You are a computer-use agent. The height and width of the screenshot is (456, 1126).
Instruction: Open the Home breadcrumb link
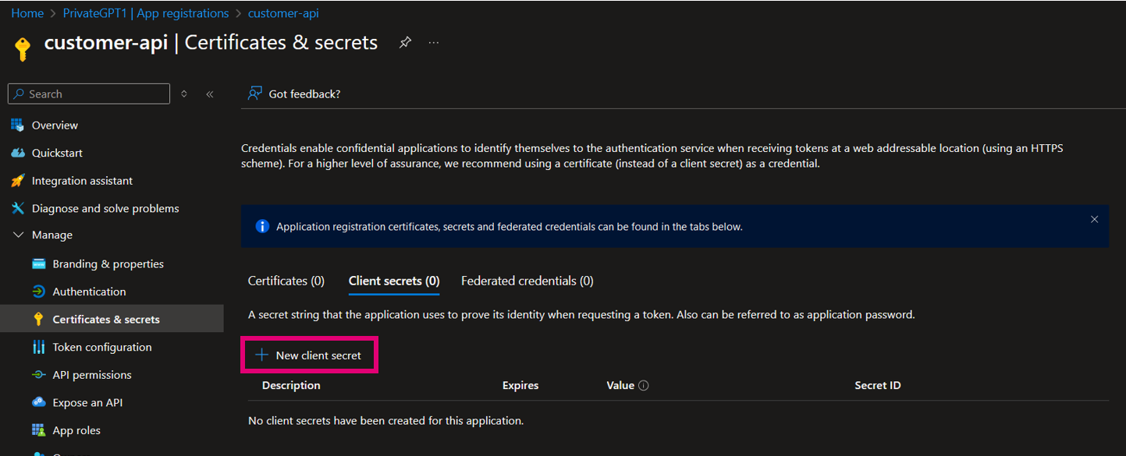(27, 13)
